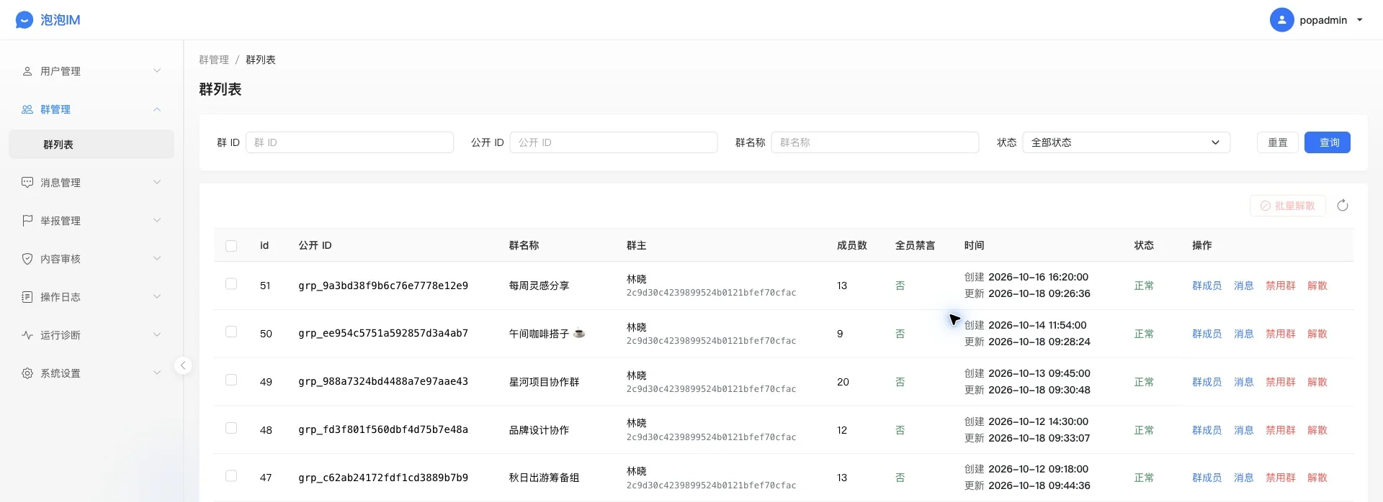This screenshot has height=502, width=1383.
Task: Open the 用户管理 menu label
Action: pyautogui.click(x=61, y=71)
